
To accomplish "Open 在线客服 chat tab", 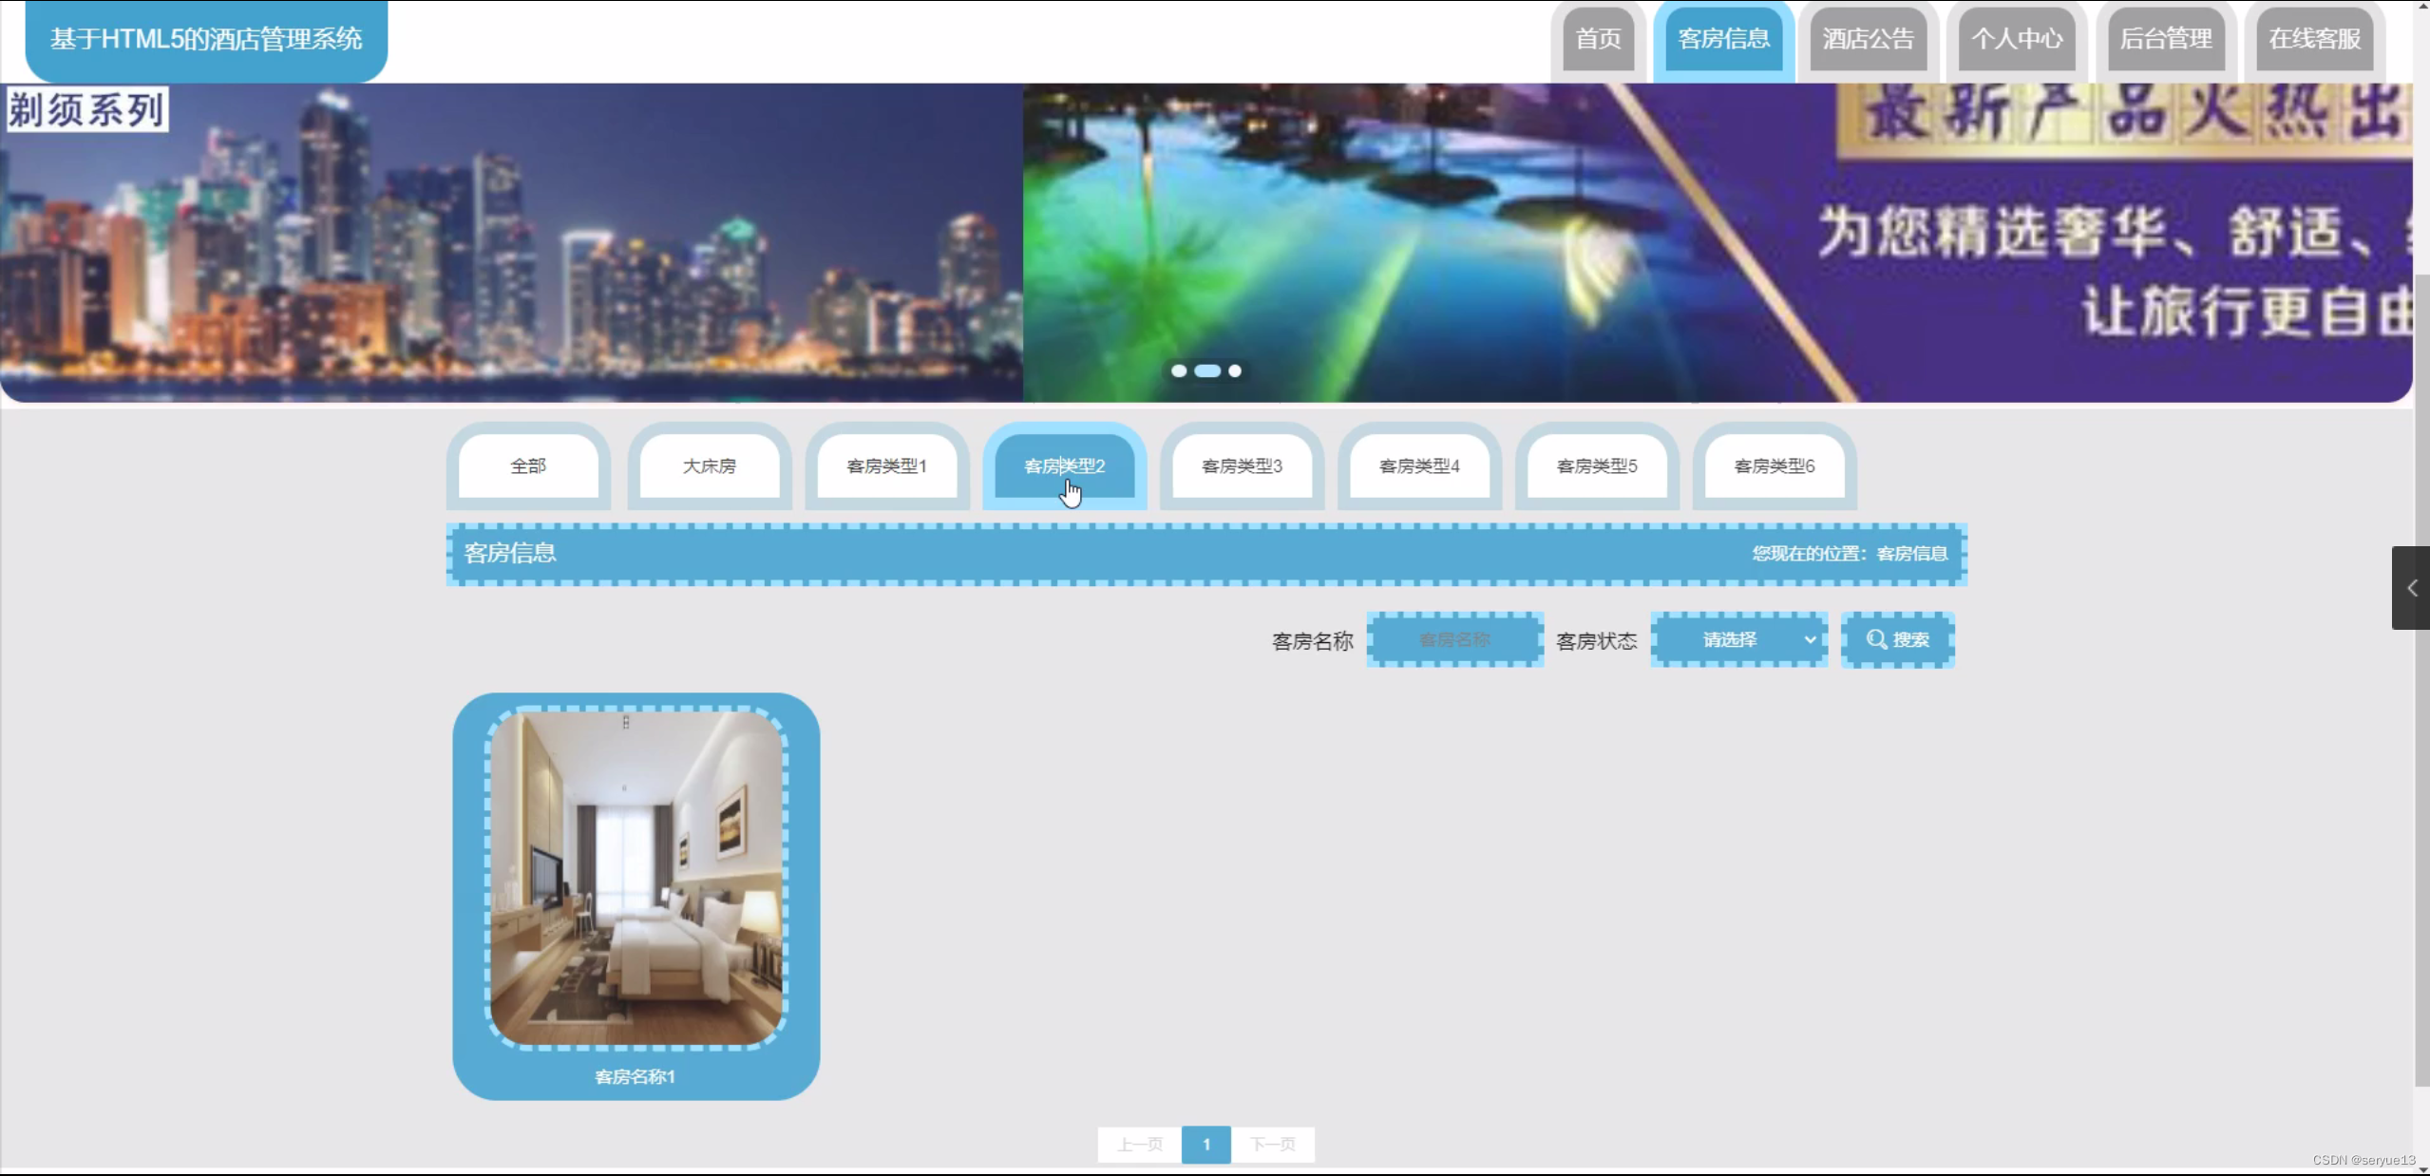I will click(x=2314, y=39).
